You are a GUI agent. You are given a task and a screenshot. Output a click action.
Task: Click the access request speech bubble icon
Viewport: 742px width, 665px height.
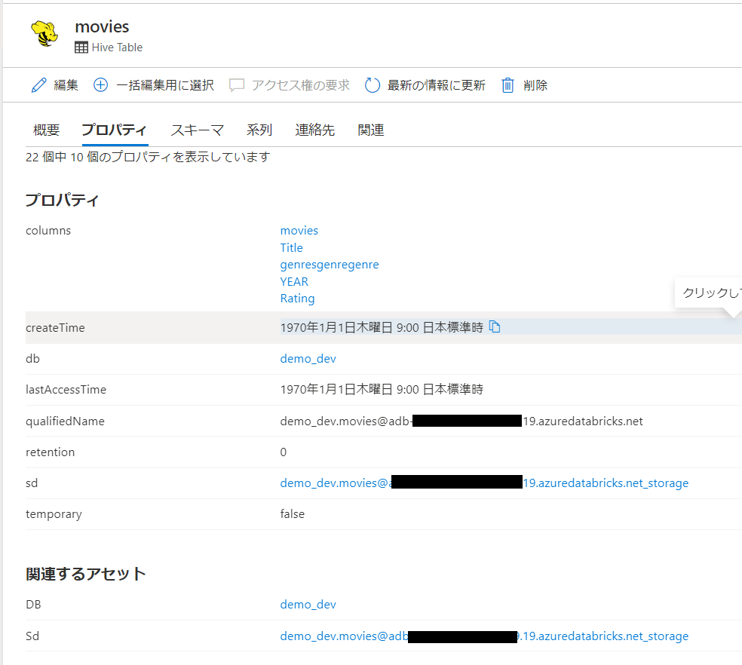237,85
